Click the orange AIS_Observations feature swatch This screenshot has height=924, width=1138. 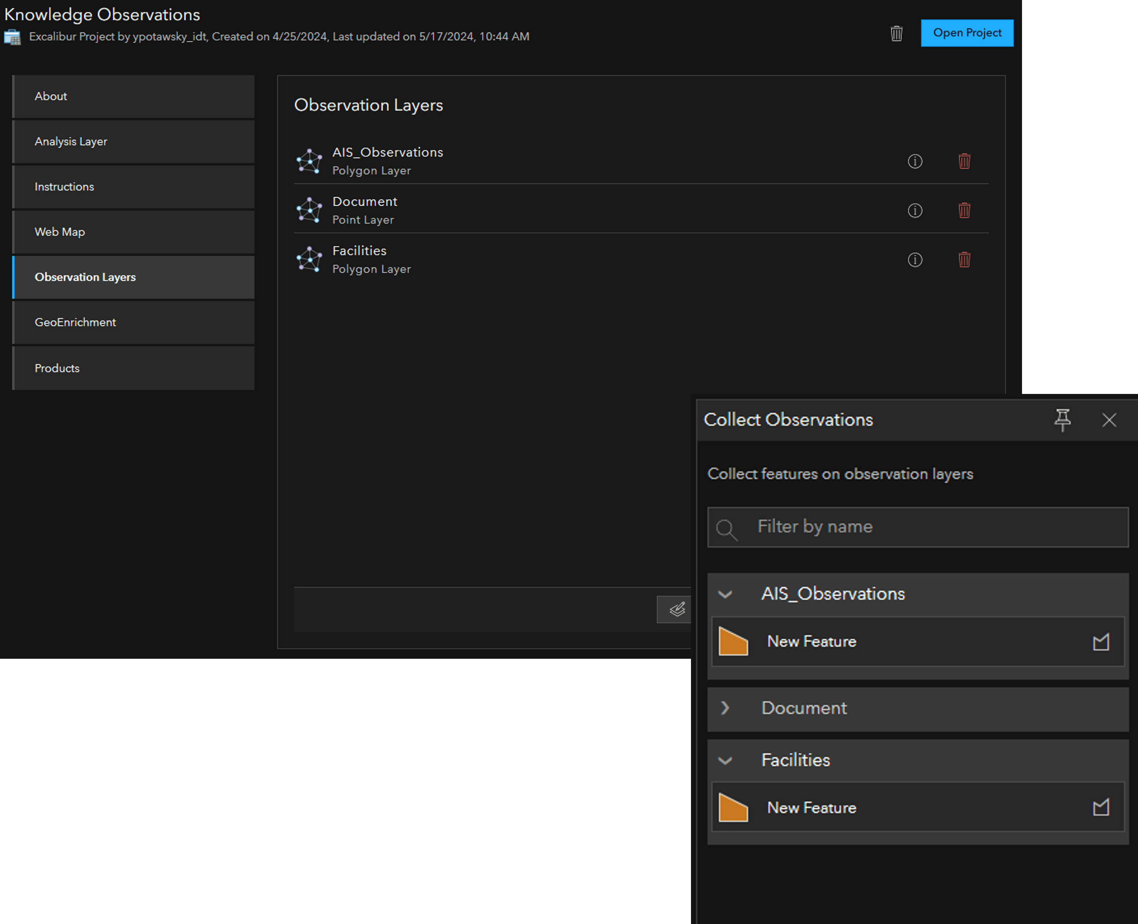(733, 641)
